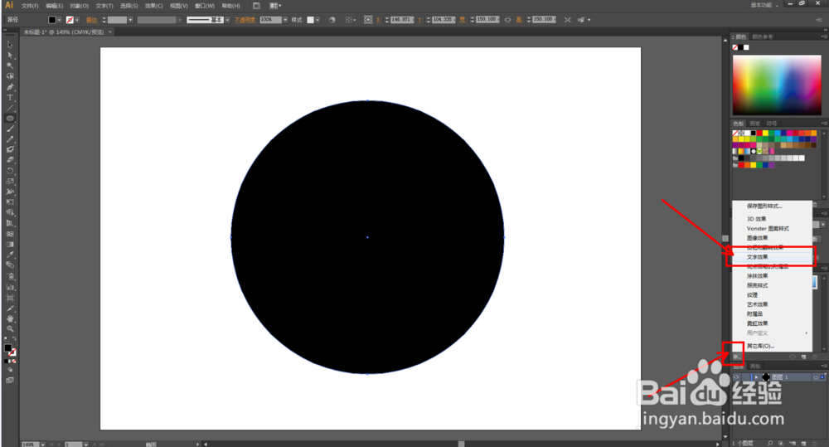Select the Pen tool

pyautogui.click(x=10, y=87)
